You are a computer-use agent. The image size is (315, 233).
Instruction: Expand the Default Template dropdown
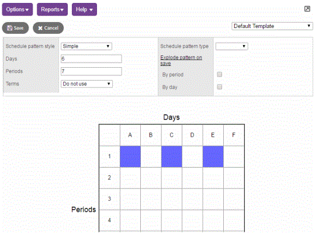pyautogui.click(x=272, y=26)
